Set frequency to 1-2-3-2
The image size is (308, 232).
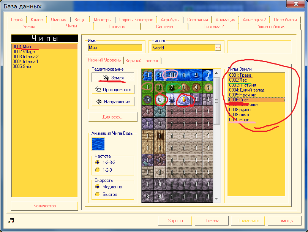click(x=98, y=162)
